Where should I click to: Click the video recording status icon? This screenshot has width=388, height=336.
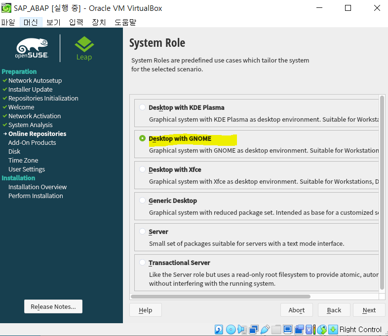coord(299,329)
